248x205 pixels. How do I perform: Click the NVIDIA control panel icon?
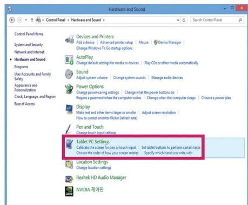(x=69, y=191)
